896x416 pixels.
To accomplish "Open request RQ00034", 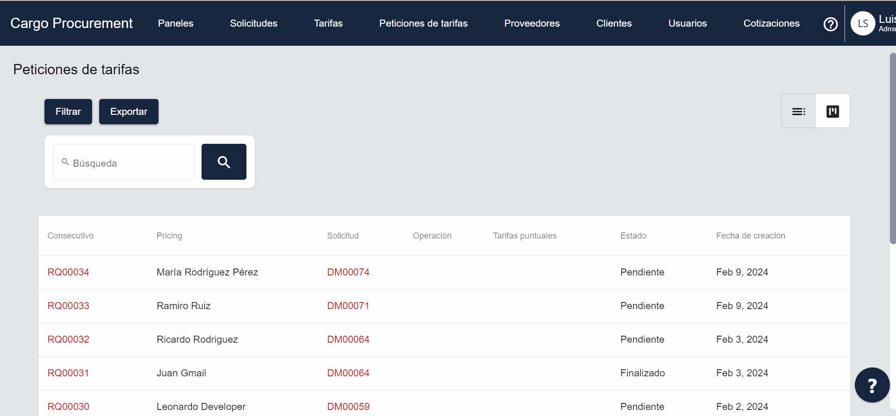I will click(x=68, y=272).
